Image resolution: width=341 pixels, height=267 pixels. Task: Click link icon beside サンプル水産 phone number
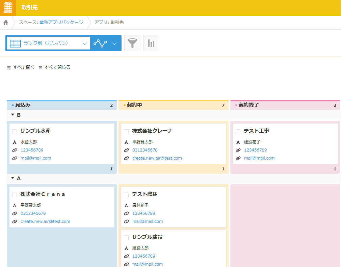15,150
